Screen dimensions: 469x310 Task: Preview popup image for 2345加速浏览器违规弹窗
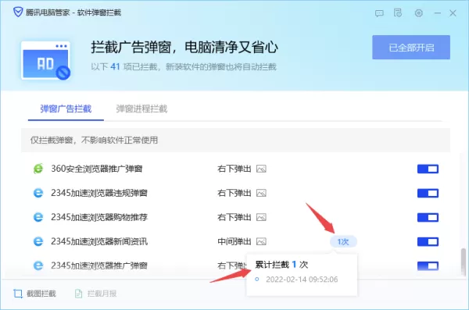[261, 193]
